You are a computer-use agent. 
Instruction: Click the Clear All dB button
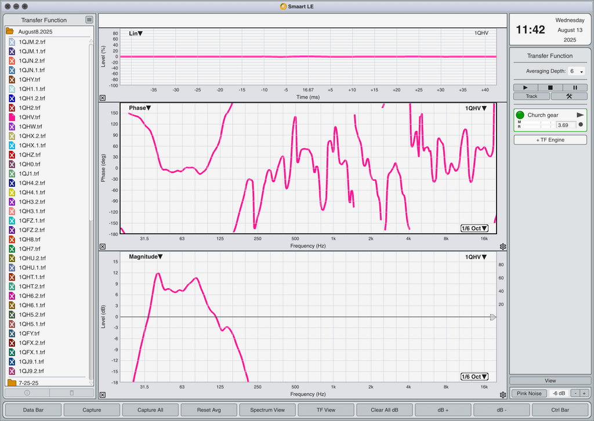click(x=385, y=409)
